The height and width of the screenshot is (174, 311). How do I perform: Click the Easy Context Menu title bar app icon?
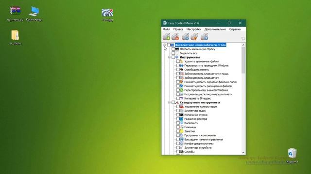click(165, 23)
